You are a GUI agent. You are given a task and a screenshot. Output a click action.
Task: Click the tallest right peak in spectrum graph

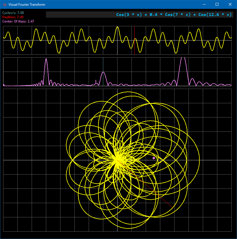pos(183,59)
